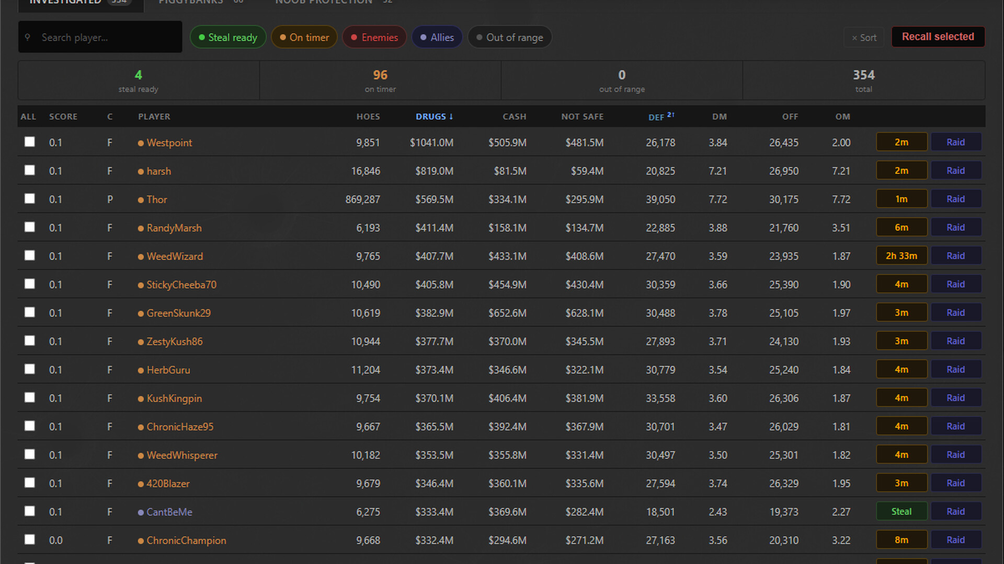Check the ChronicChampion checkbox
The width and height of the screenshot is (1004, 564).
click(x=30, y=539)
